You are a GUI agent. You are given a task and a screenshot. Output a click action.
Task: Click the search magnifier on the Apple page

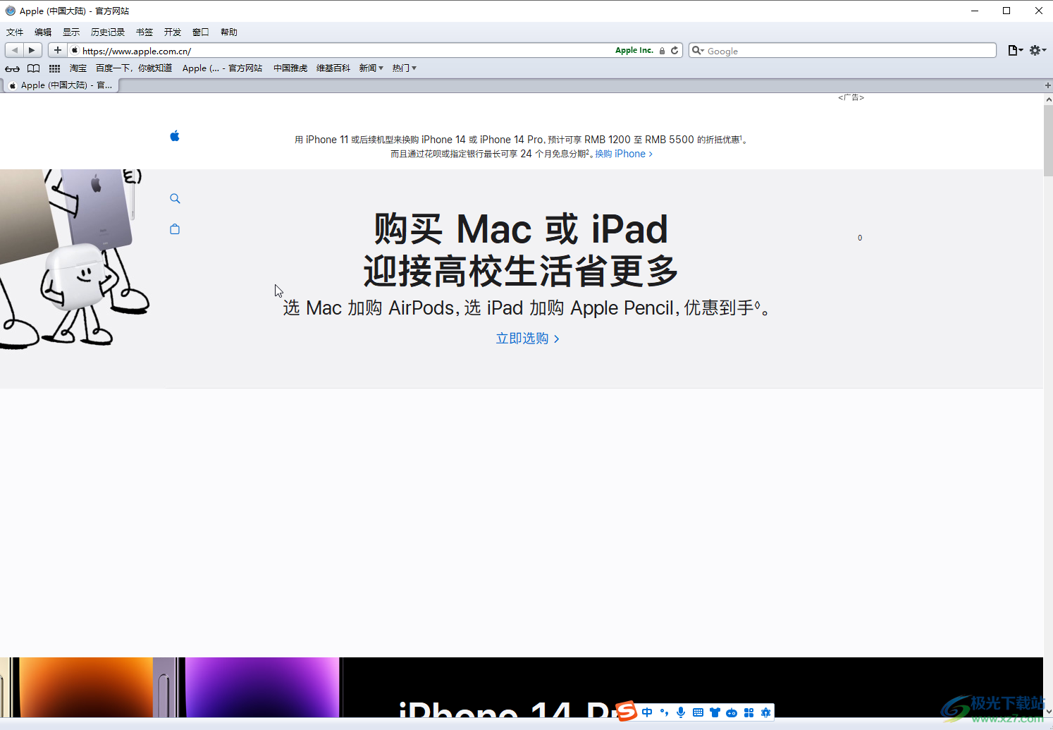tap(175, 198)
